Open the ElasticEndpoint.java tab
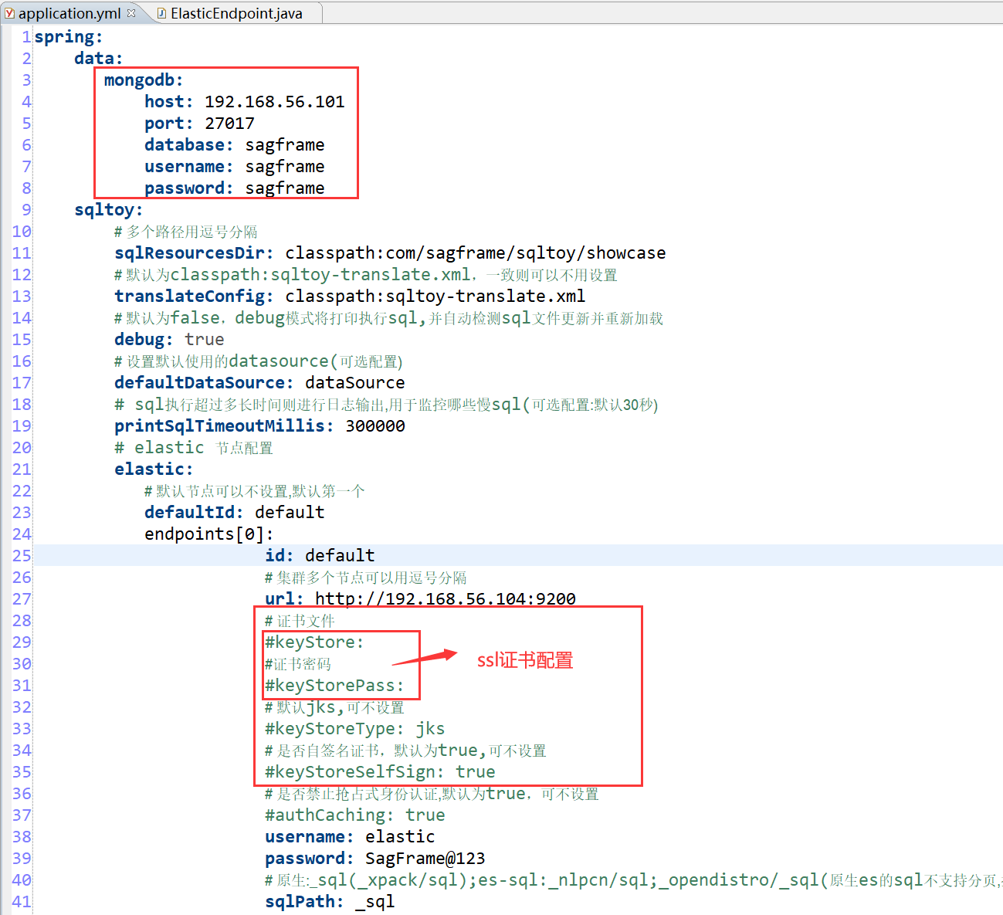The width and height of the screenshot is (1003, 915). point(236,13)
